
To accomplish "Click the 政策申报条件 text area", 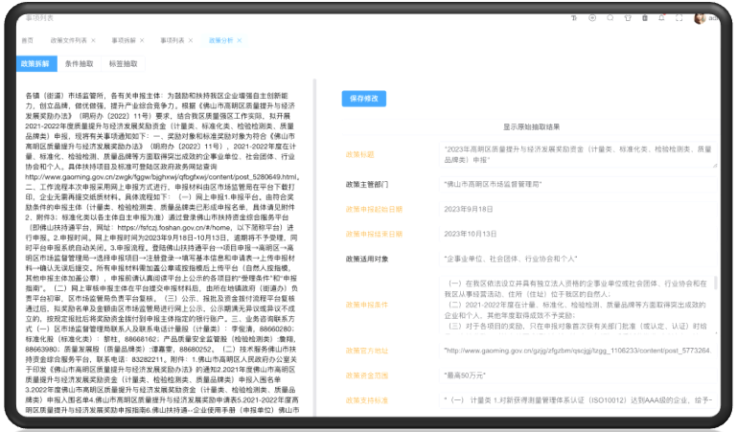I will click(x=576, y=305).
